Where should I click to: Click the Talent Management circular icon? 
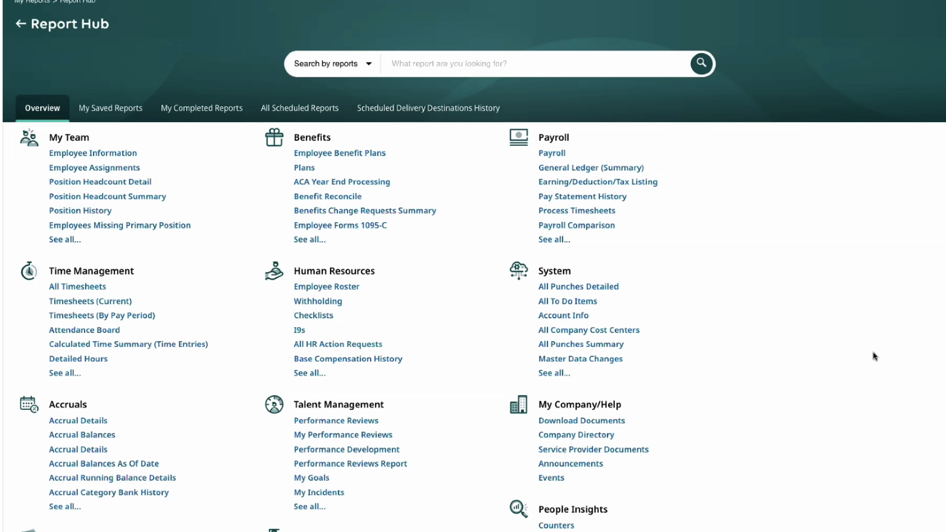[274, 404]
